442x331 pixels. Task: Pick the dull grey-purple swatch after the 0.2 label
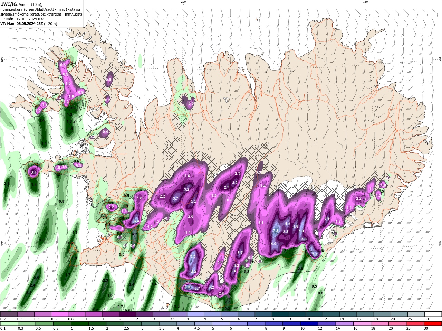(9, 314)
